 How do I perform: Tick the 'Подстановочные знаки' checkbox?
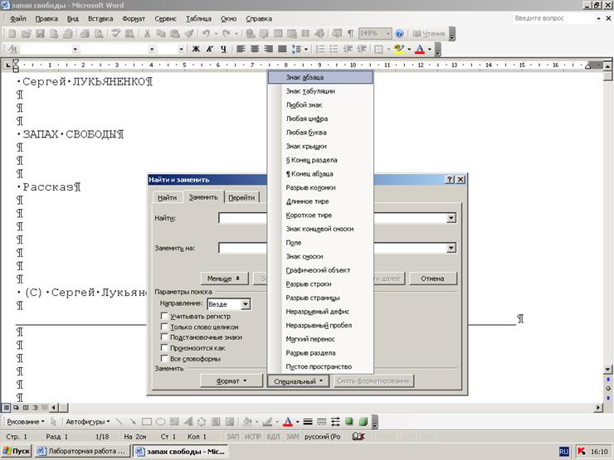pos(164,337)
